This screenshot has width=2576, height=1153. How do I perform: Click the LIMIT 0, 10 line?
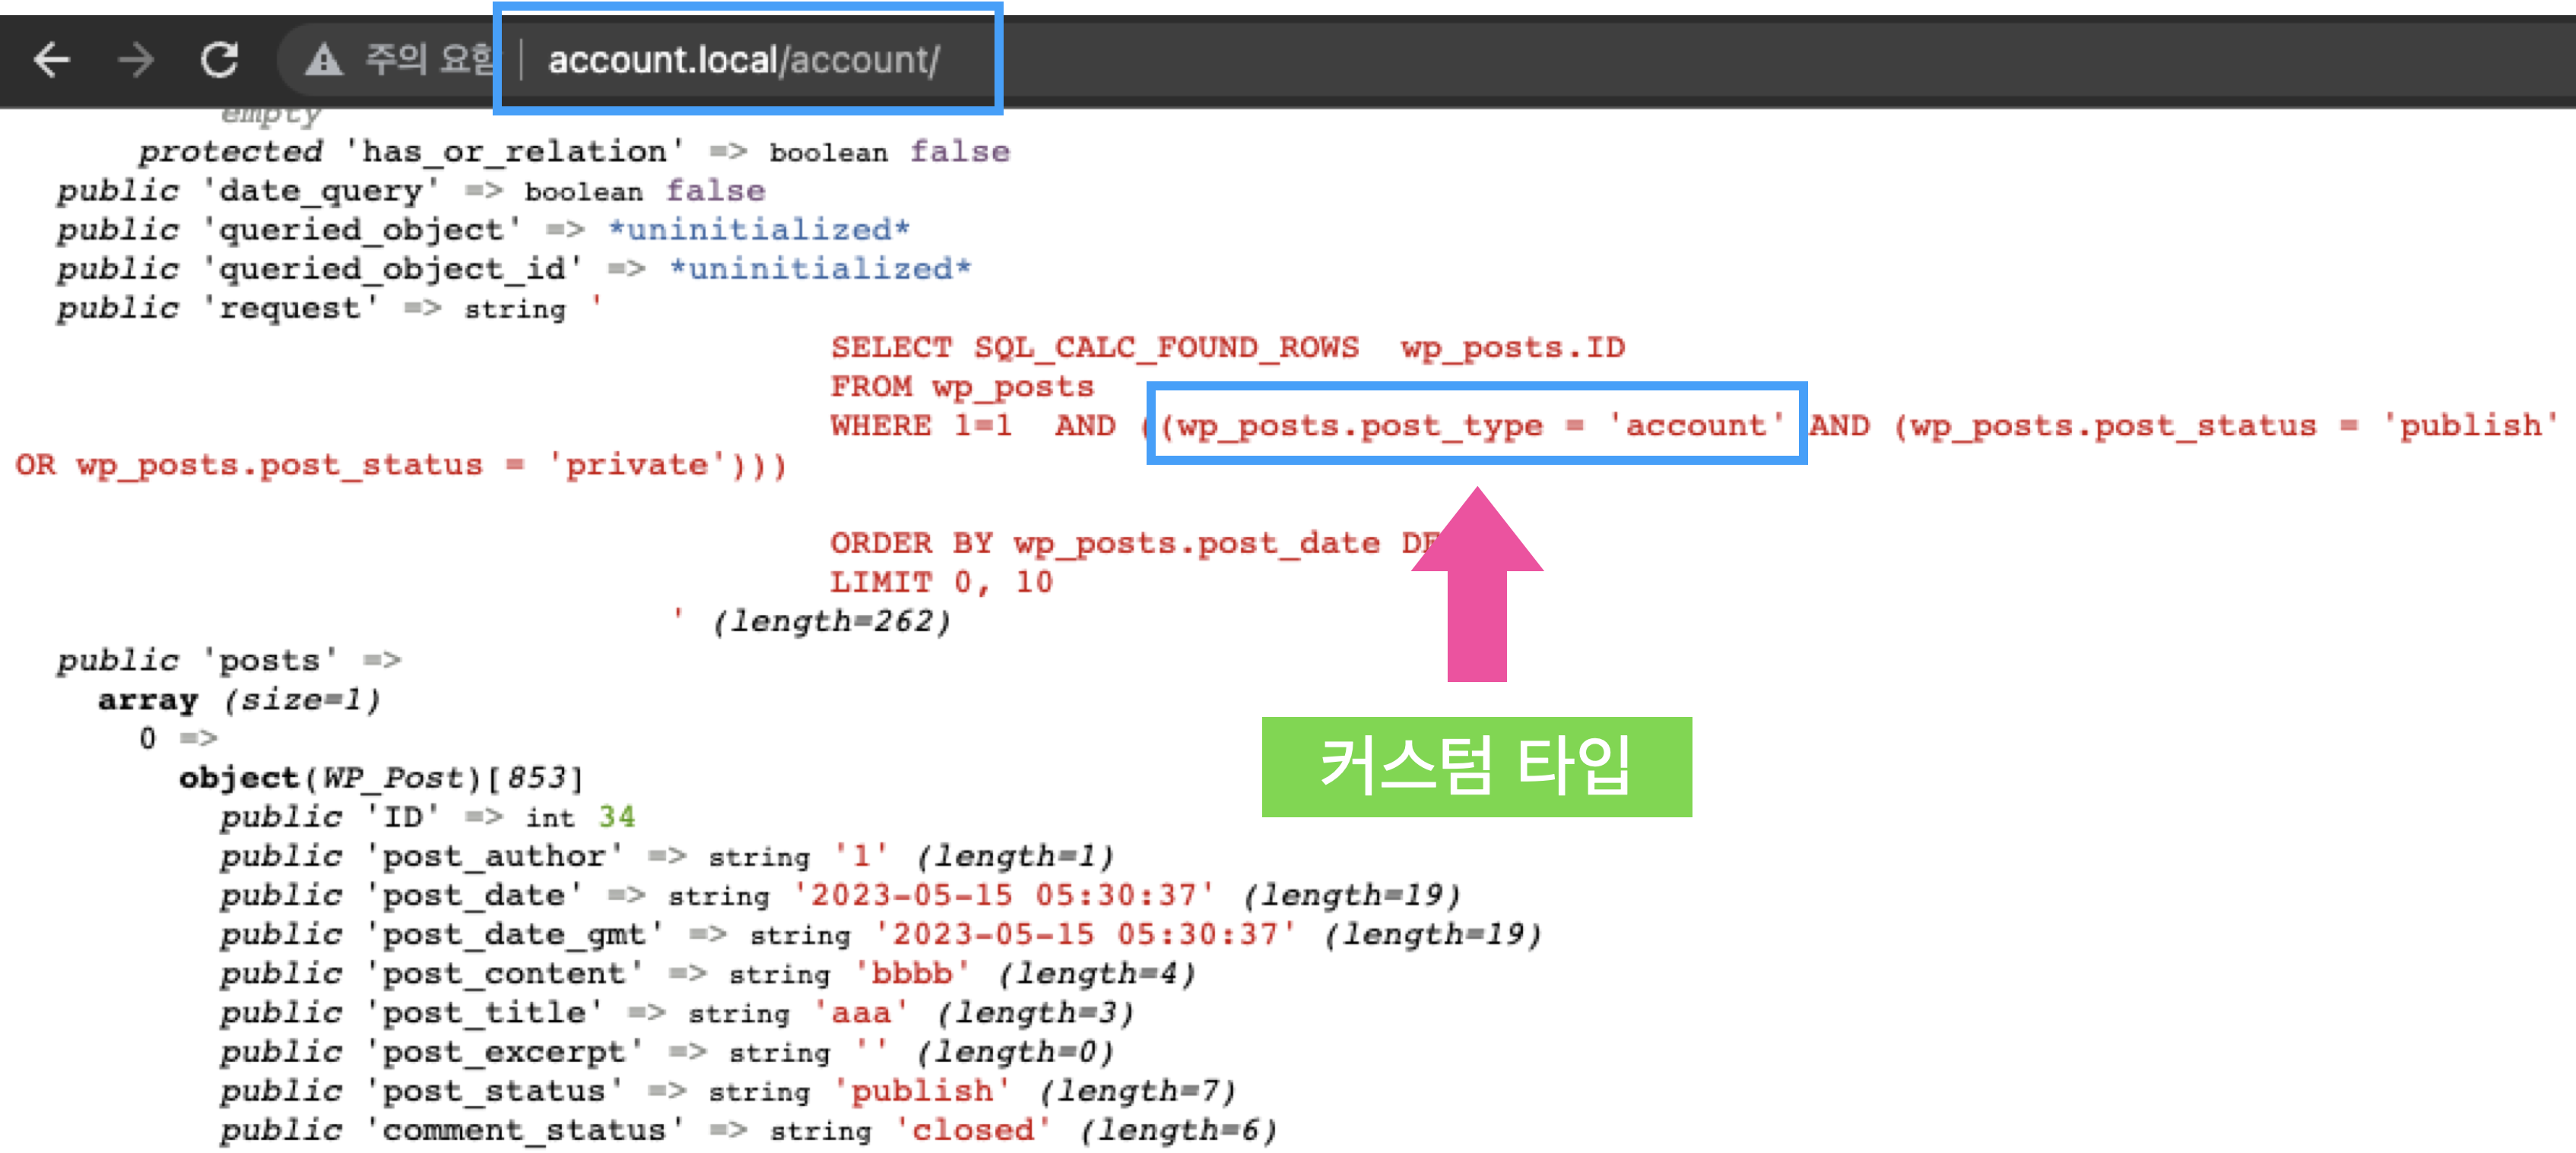coord(941,583)
